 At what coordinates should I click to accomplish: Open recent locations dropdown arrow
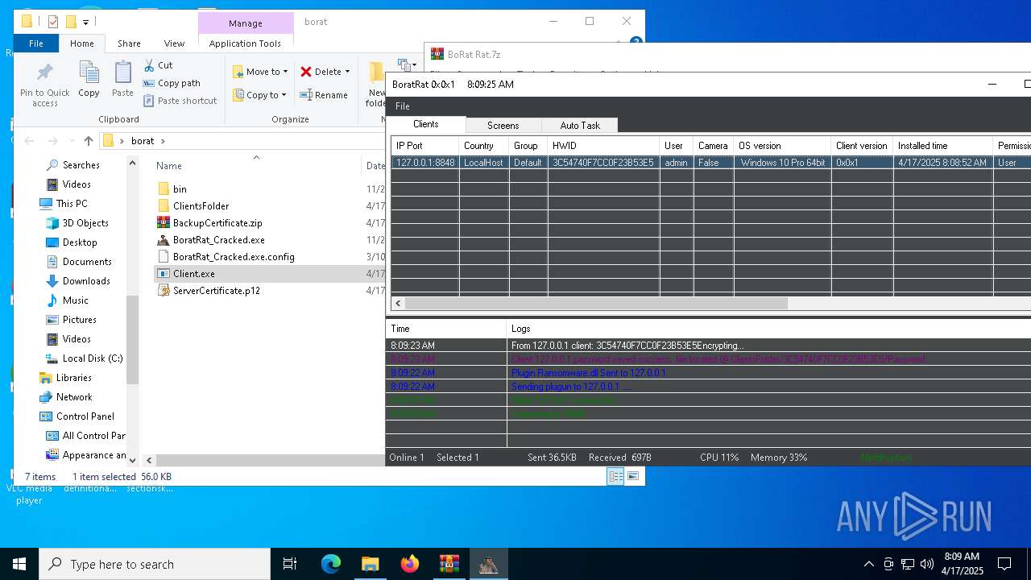71,141
